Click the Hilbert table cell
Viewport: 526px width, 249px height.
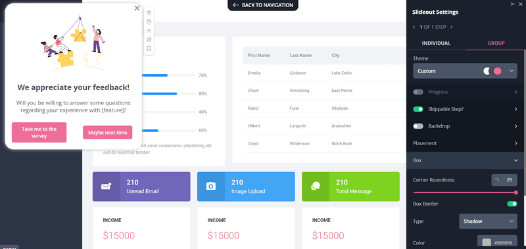click(254, 126)
